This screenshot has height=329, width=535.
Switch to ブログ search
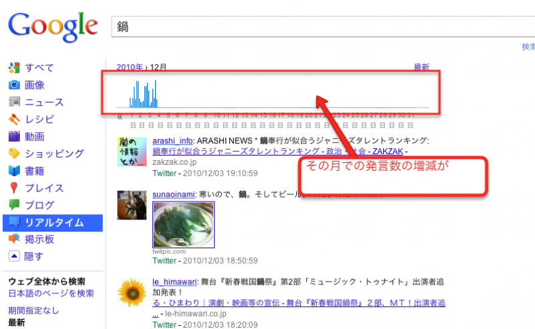[39, 205]
